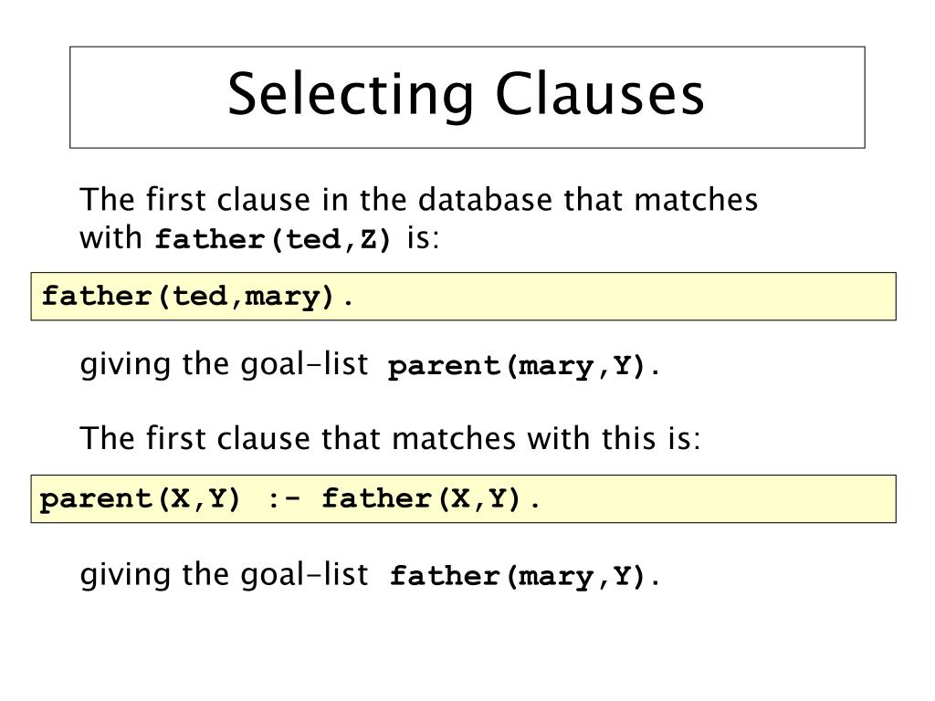
Task: Select the father(ted,mary). code box
Action: (463, 297)
